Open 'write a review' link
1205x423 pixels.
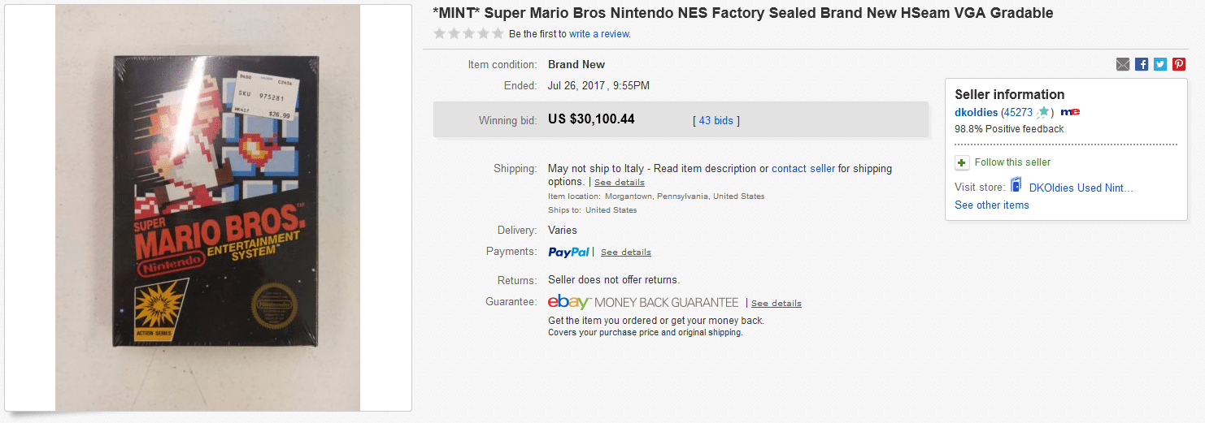tap(598, 34)
